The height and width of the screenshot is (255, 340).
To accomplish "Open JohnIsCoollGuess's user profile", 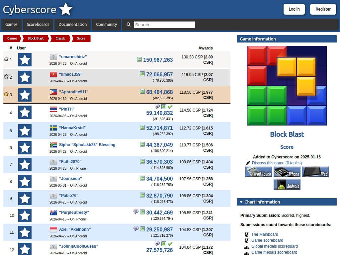I will coord(78,246).
